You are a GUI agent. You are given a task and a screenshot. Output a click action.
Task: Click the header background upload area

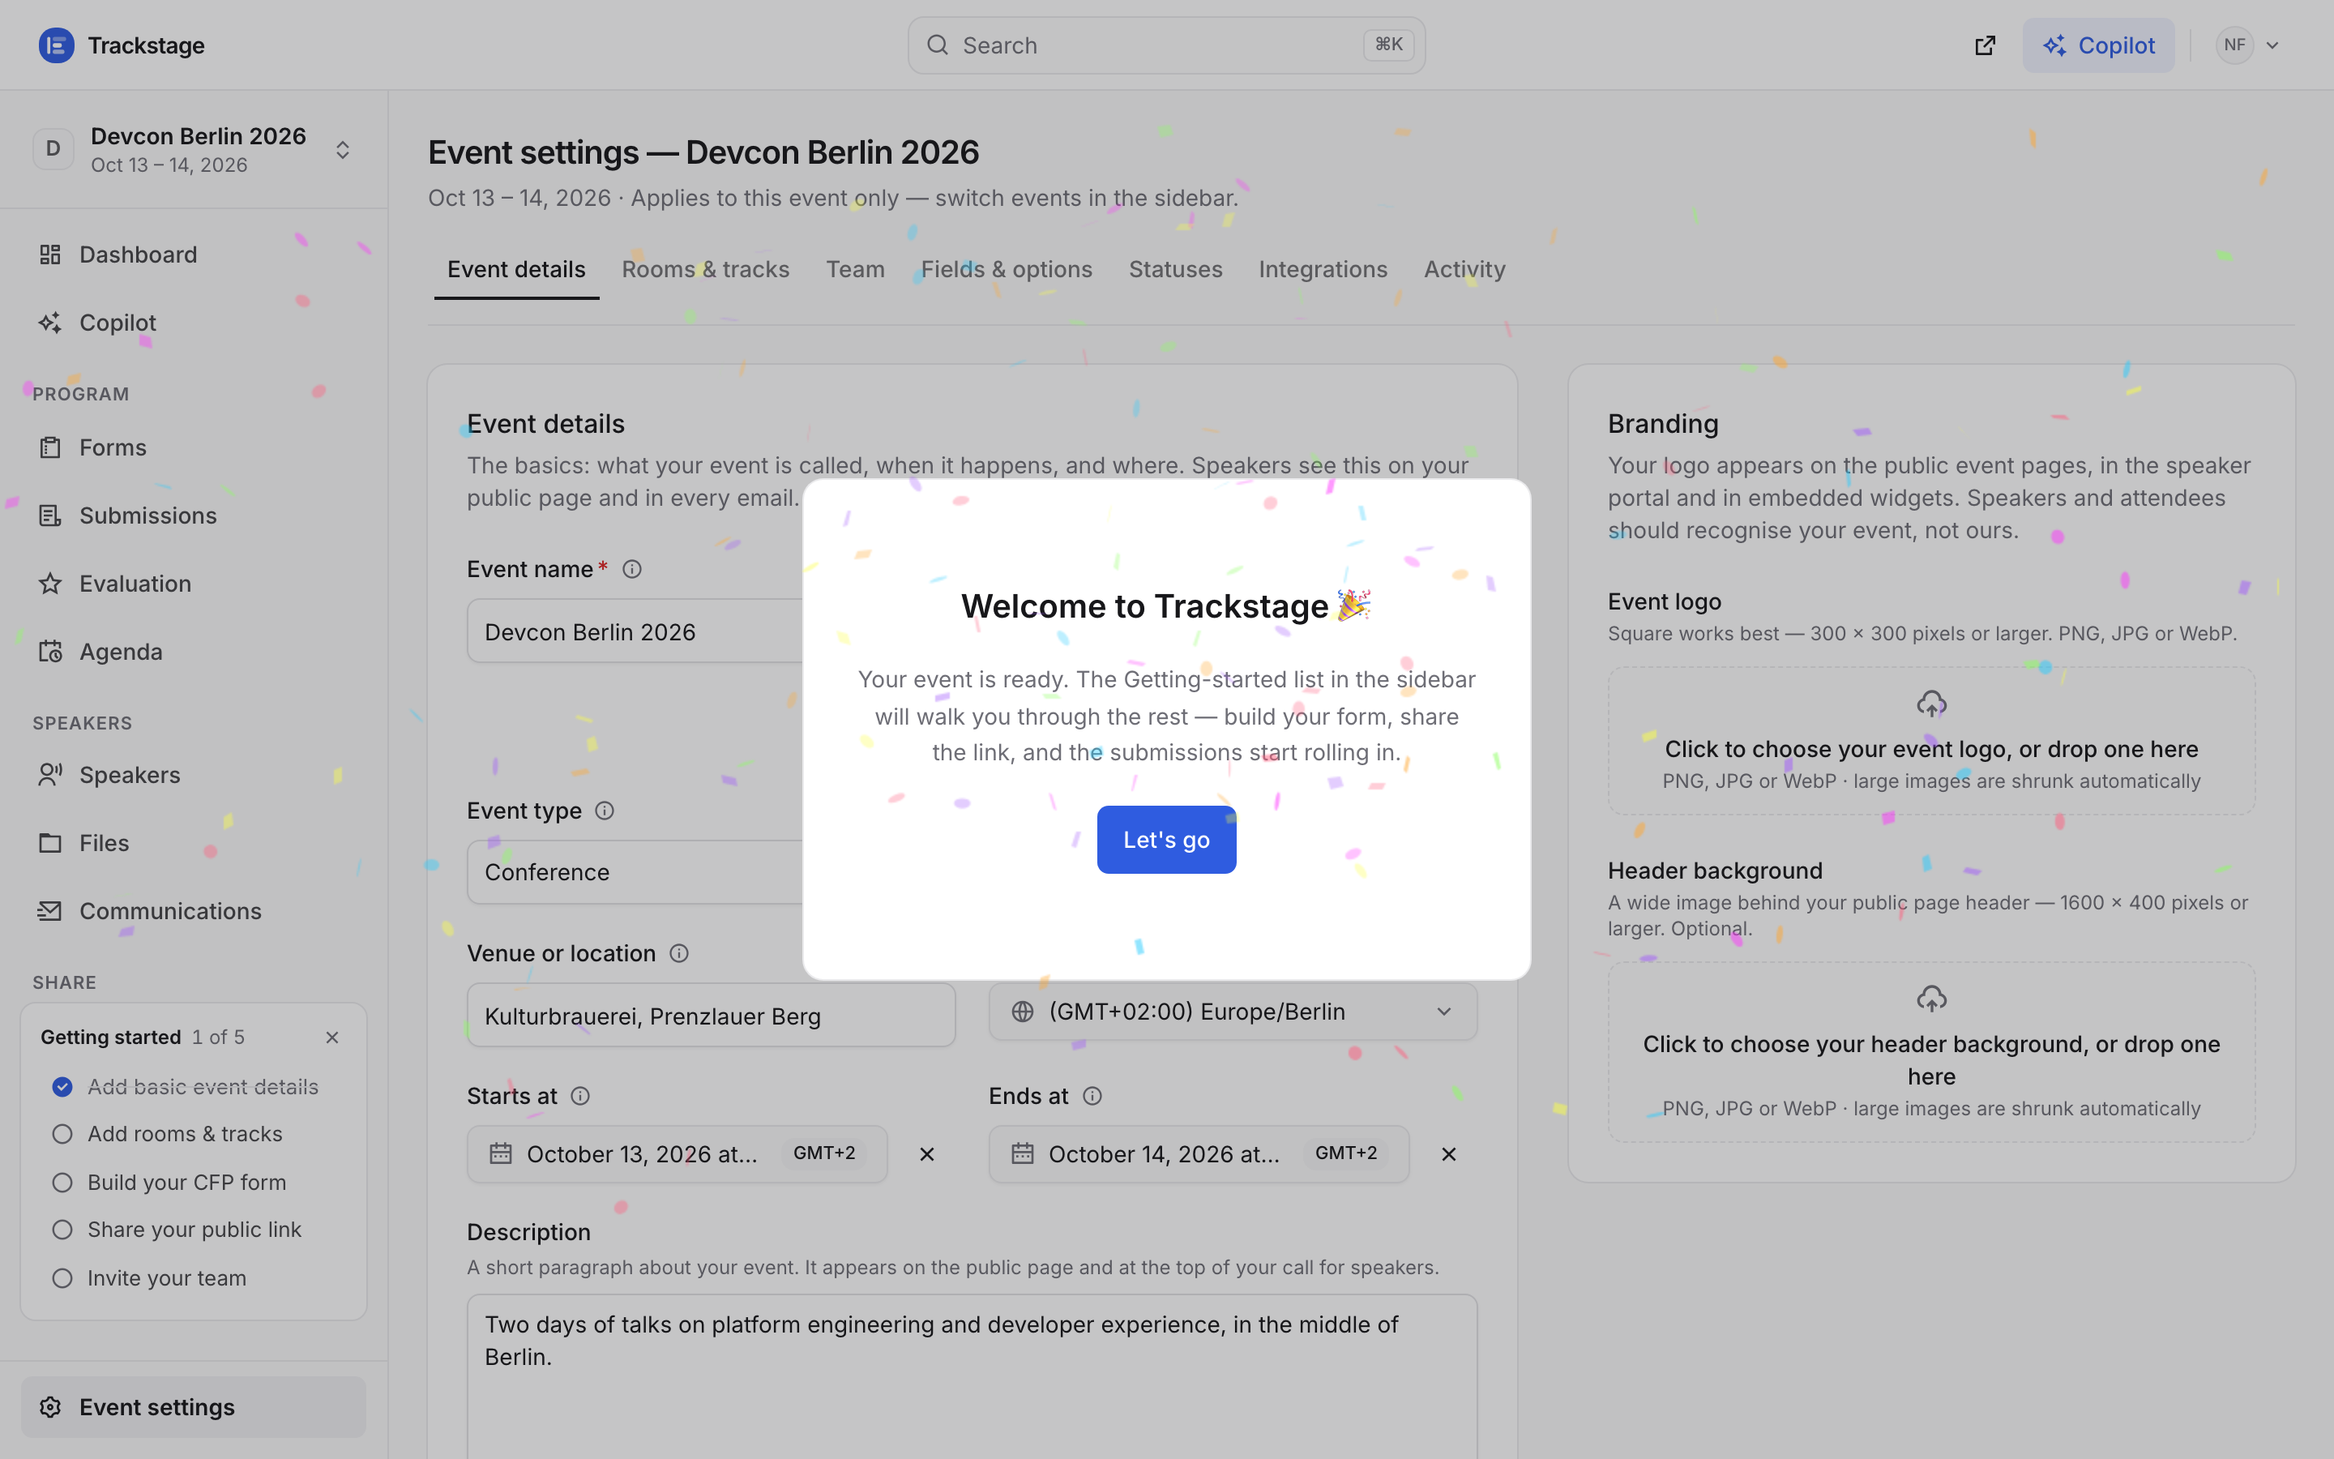1931,1052
